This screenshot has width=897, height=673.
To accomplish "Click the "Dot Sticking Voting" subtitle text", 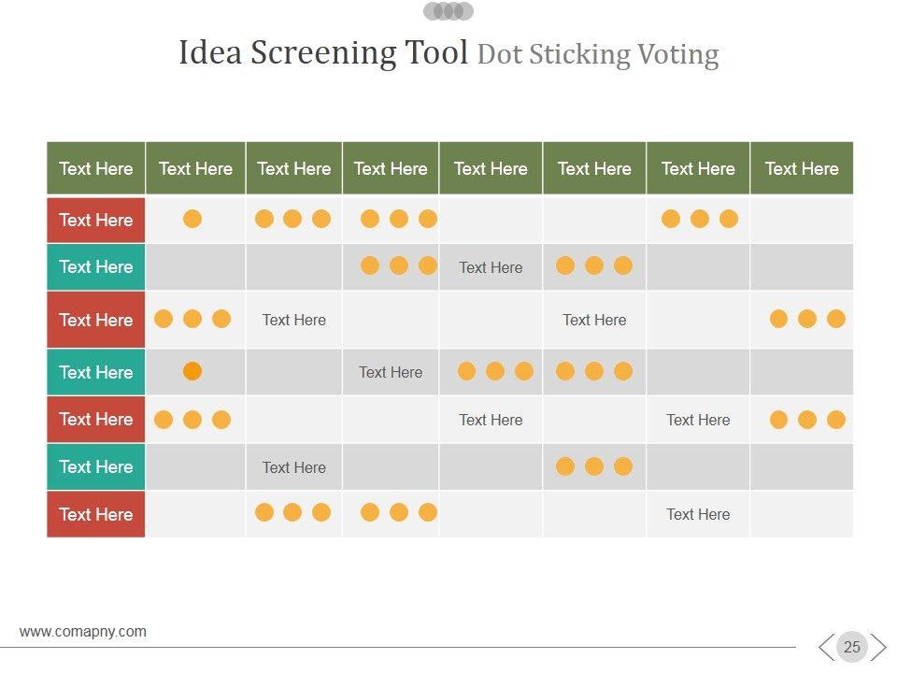I will click(598, 54).
